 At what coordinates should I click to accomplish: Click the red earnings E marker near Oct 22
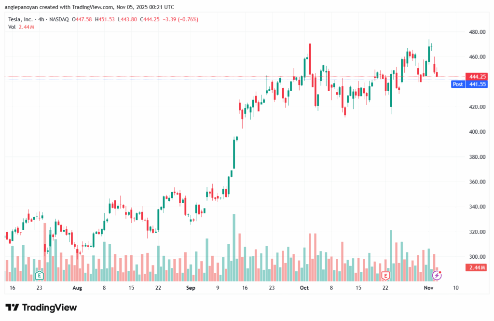point(385,276)
